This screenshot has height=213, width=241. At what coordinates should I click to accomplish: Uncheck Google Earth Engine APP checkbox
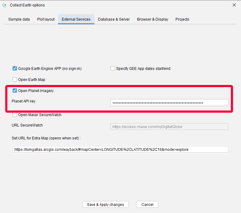[x=15, y=69]
